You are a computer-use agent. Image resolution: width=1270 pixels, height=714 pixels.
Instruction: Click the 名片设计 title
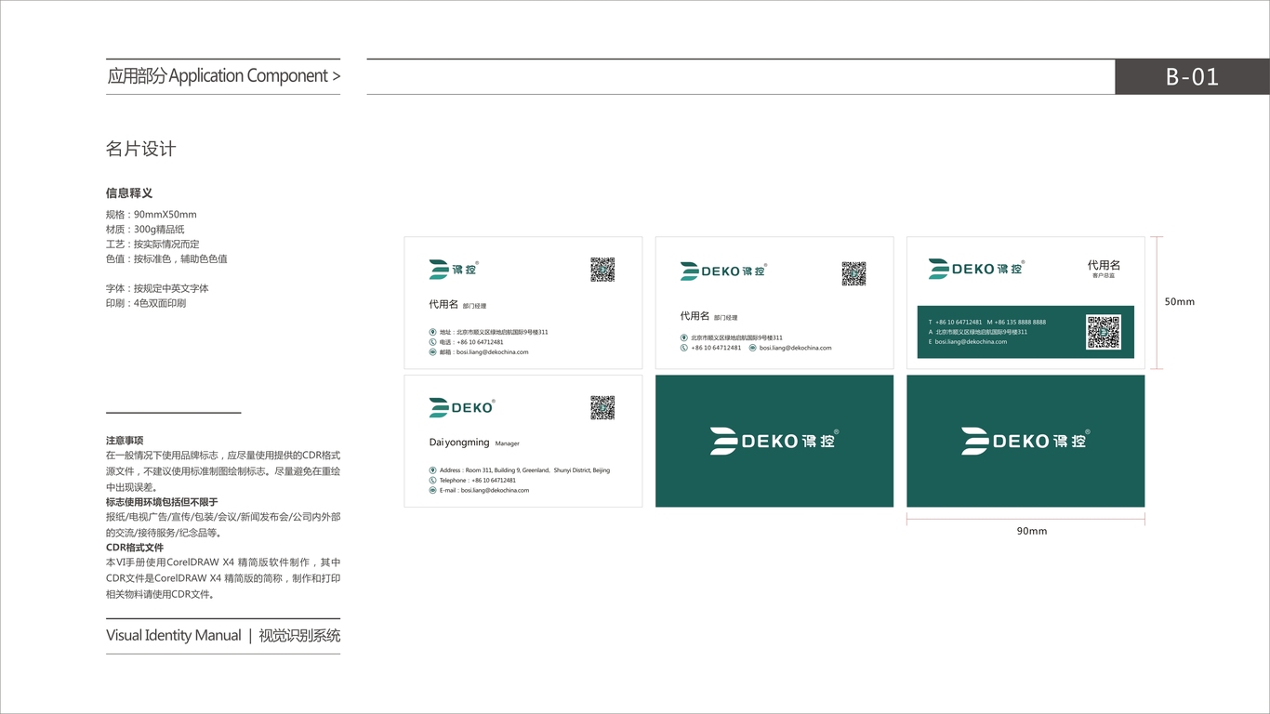[x=140, y=149]
